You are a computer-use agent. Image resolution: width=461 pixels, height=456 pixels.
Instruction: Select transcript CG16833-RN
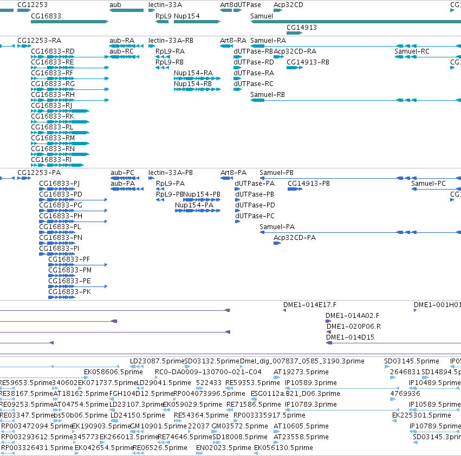click(53, 149)
